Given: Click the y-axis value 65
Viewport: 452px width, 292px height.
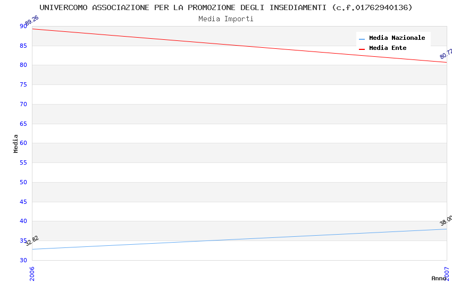Looking at the screenshot, I should (23, 124).
